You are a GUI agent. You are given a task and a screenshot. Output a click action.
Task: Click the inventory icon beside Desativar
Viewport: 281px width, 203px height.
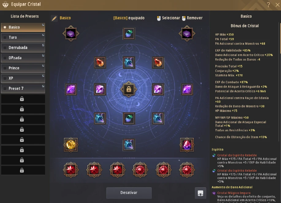[x=200, y=193]
